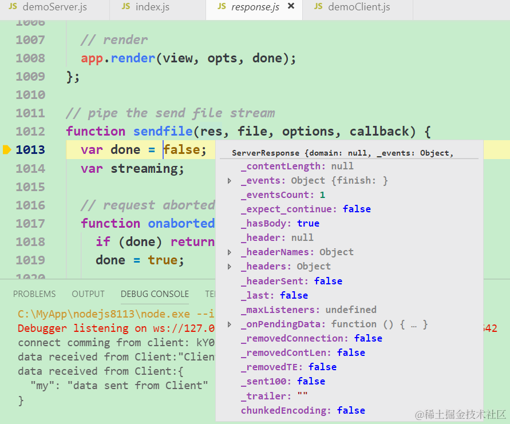The width and height of the screenshot is (510, 424).
Task: Click the _hasBody: true entry
Action: pyautogui.click(x=280, y=223)
